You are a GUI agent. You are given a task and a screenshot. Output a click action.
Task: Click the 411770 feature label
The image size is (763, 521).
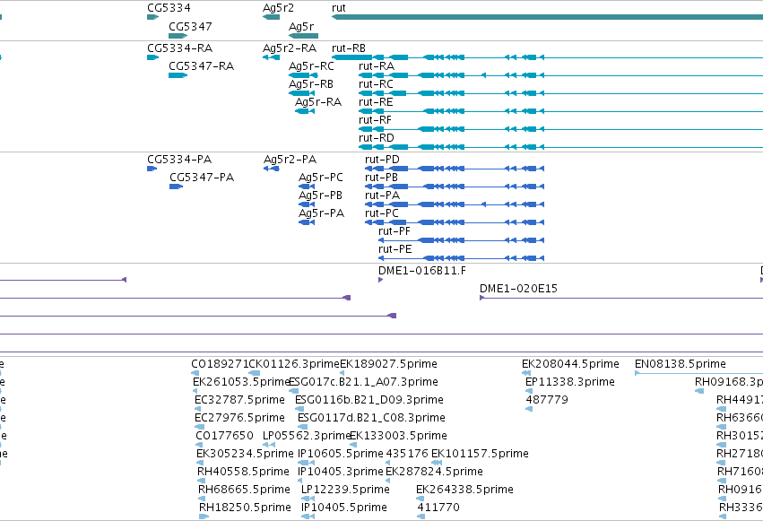[x=438, y=508]
